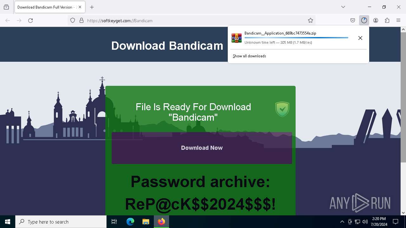Image resolution: width=406 pixels, height=228 pixels.
Task: Click the Download Bandicam page heading
Action: (x=167, y=46)
